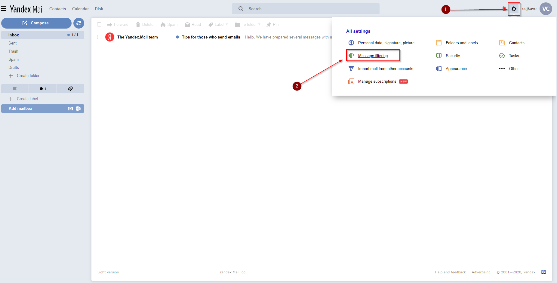Screen dimensions: 557x283
Task: Select the Inbox folder
Action: point(43,35)
